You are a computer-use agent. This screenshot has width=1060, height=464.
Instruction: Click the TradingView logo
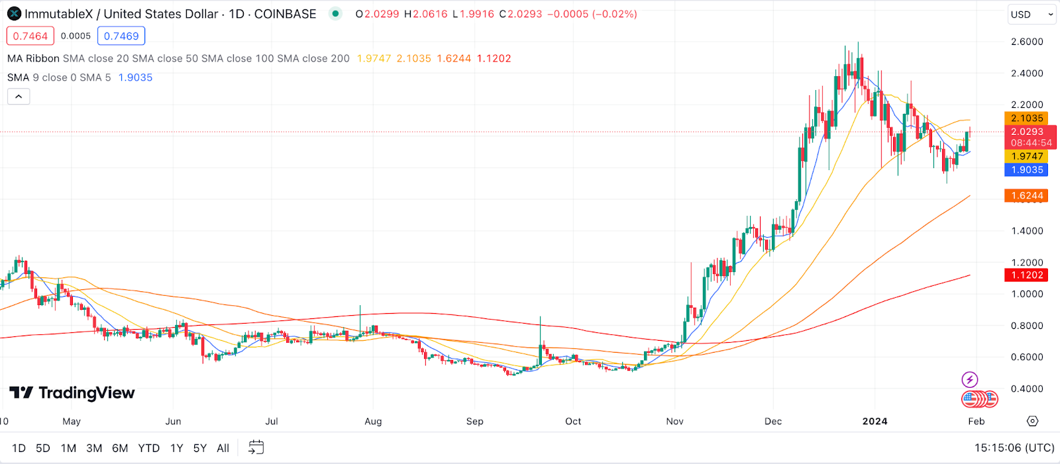point(72,393)
